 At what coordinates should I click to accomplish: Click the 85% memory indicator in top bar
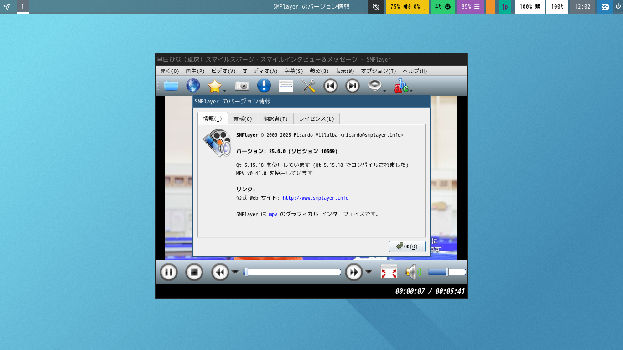(470, 7)
